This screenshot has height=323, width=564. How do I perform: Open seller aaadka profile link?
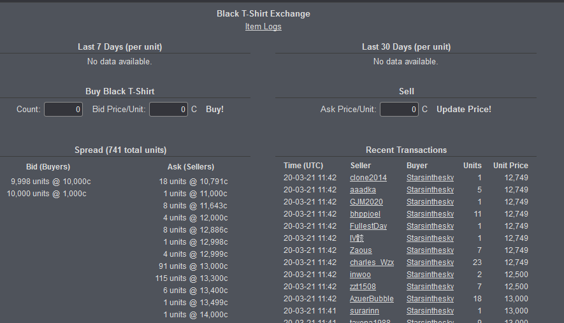pyautogui.click(x=363, y=190)
